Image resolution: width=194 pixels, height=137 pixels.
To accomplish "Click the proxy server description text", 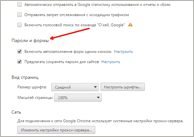I will click(x=100, y=121).
